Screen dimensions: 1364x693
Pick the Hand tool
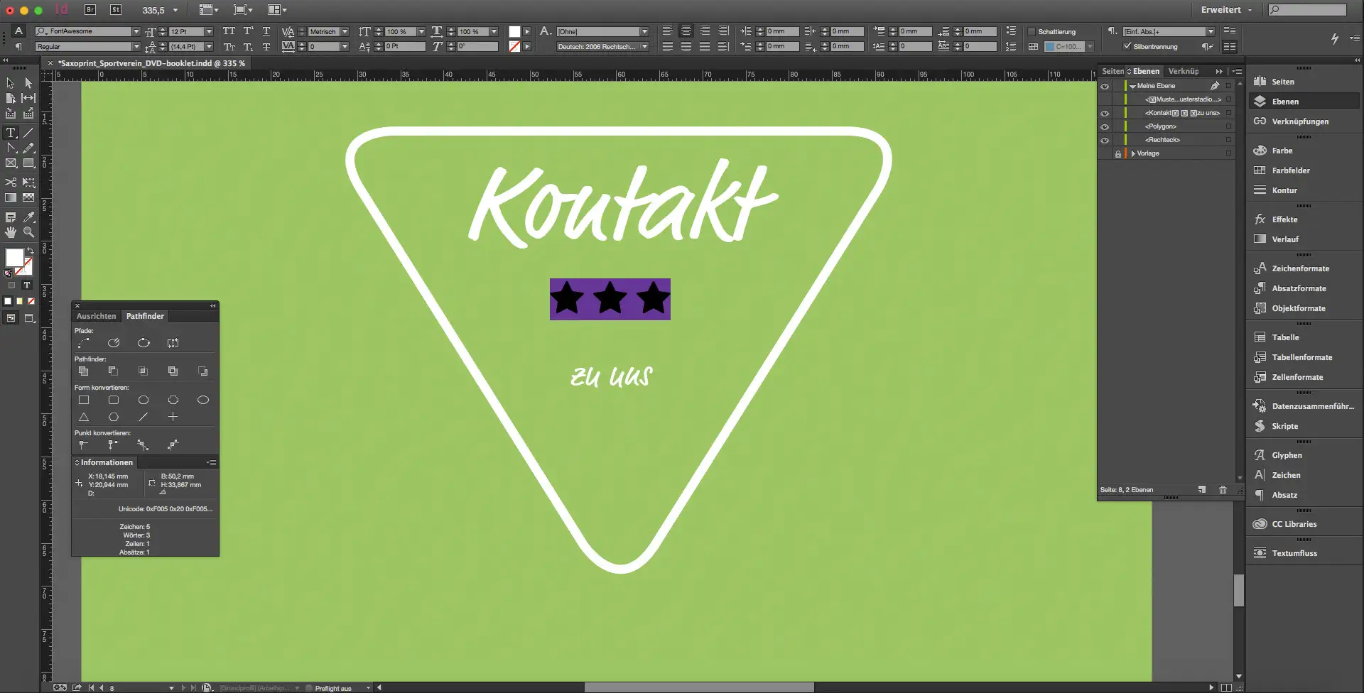pyautogui.click(x=11, y=232)
